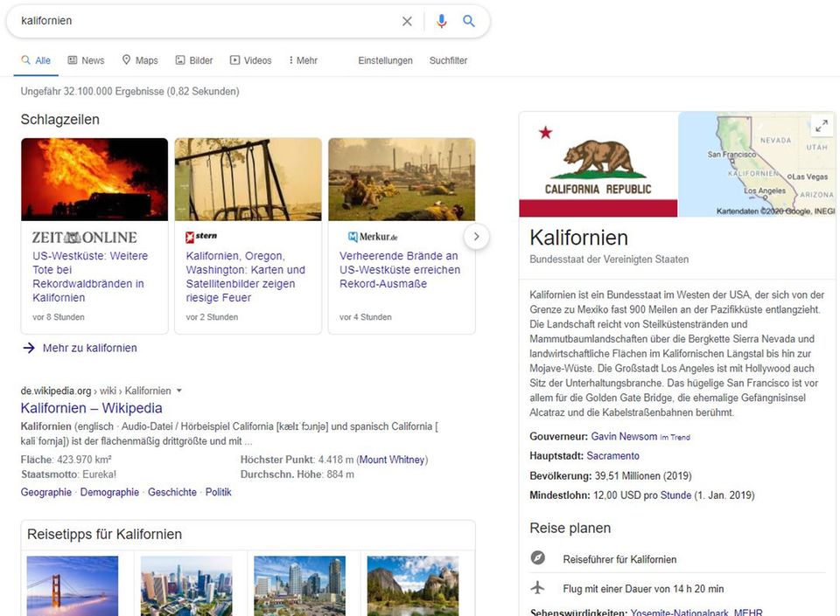
Task: Start voice search with microphone icon
Action: click(441, 21)
